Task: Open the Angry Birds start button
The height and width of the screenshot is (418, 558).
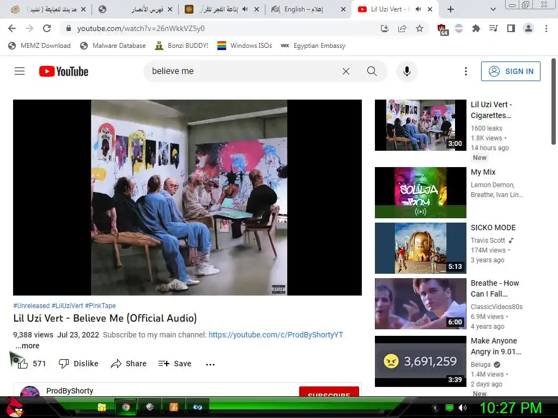Action: (15, 407)
